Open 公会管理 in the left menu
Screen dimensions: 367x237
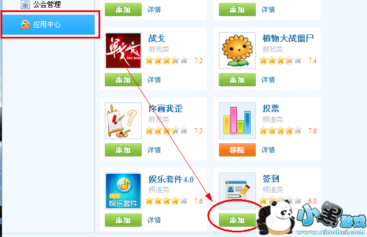pyautogui.click(x=47, y=5)
